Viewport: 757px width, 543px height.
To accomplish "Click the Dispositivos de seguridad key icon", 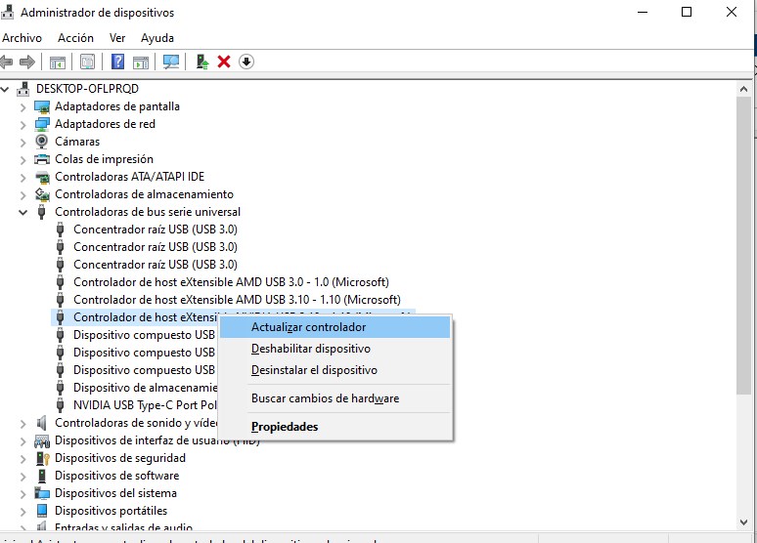I will click(43, 458).
